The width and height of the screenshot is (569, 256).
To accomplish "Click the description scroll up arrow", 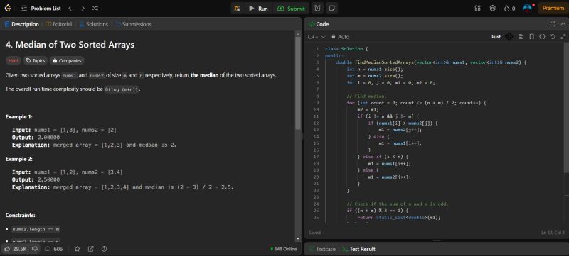I will [x=298, y=34].
